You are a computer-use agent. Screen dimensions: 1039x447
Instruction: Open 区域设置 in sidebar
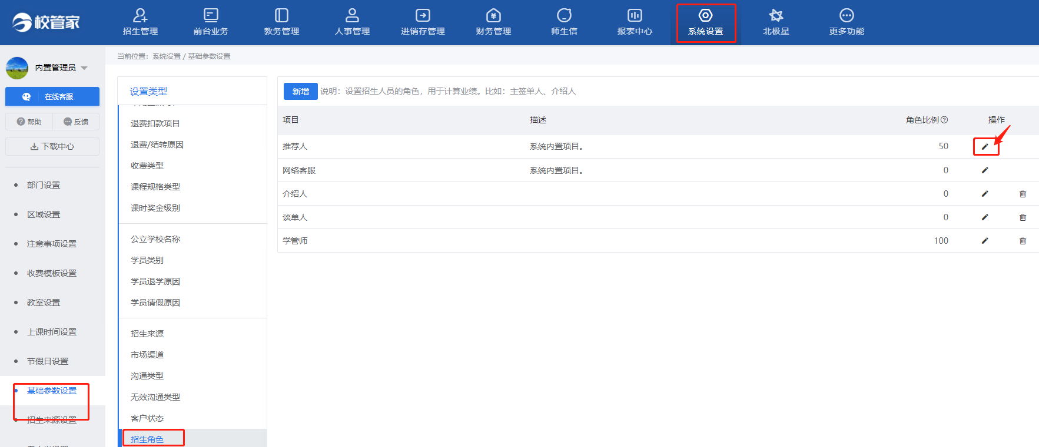pyautogui.click(x=44, y=214)
